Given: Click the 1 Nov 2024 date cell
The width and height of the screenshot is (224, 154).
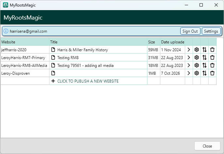Looking at the screenshot, I should click(172, 50).
